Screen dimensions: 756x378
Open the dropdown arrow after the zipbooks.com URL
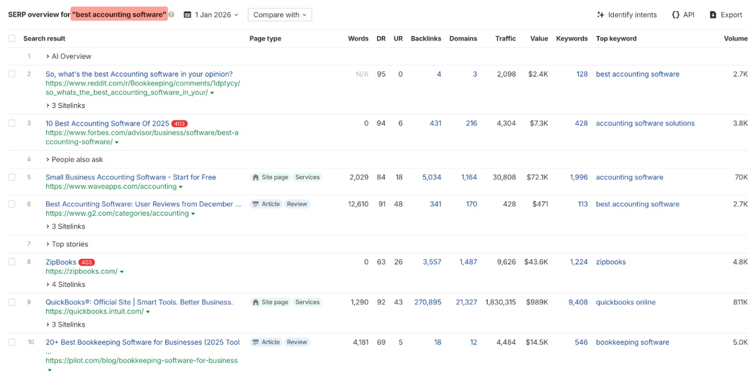[x=122, y=272]
